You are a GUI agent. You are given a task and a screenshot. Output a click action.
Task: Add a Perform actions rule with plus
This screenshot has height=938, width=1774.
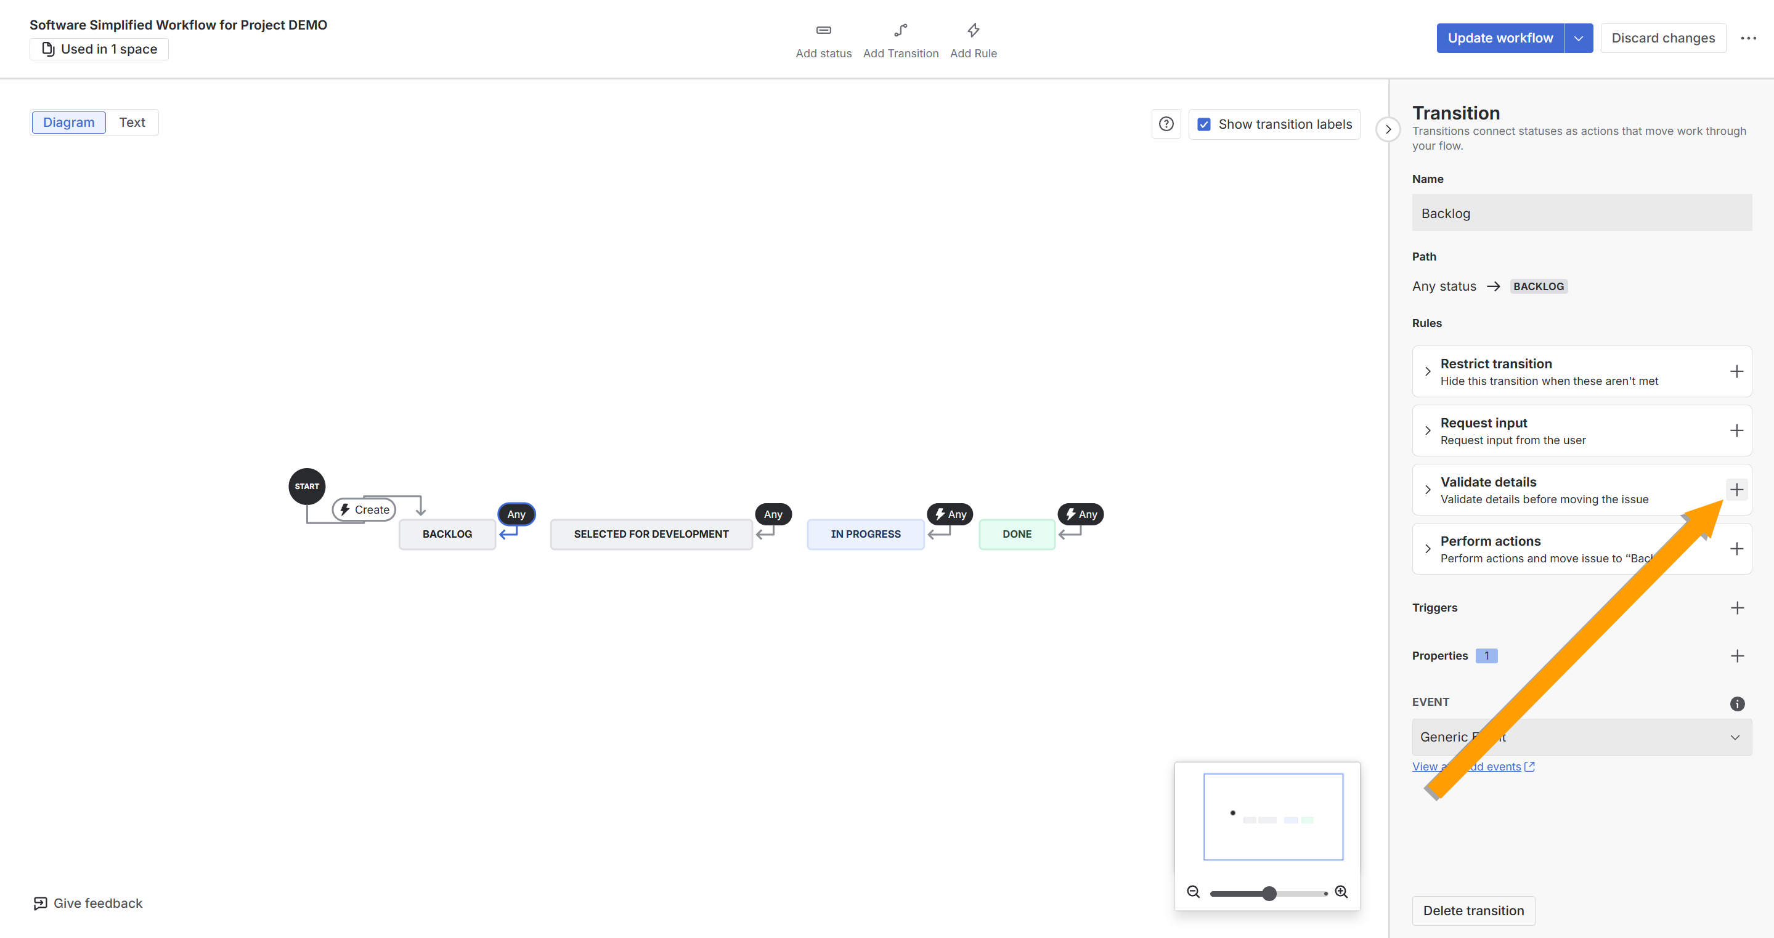point(1736,549)
